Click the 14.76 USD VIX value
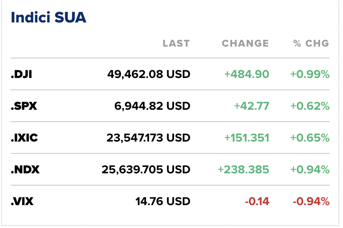The height and width of the screenshot is (228, 343). point(163,201)
